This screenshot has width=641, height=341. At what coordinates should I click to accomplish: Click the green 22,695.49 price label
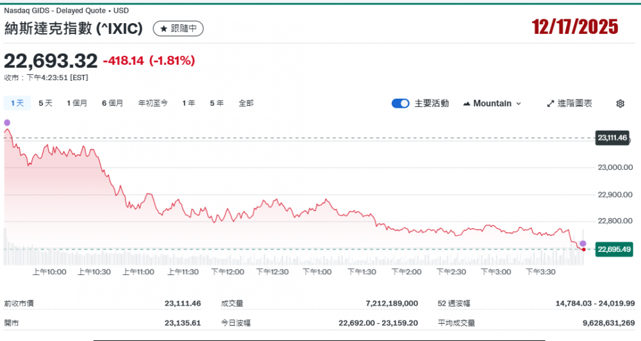click(x=613, y=249)
